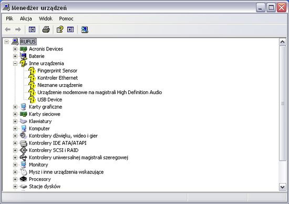Click the scrollbar down arrow
289x204 pixels.
(282, 187)
